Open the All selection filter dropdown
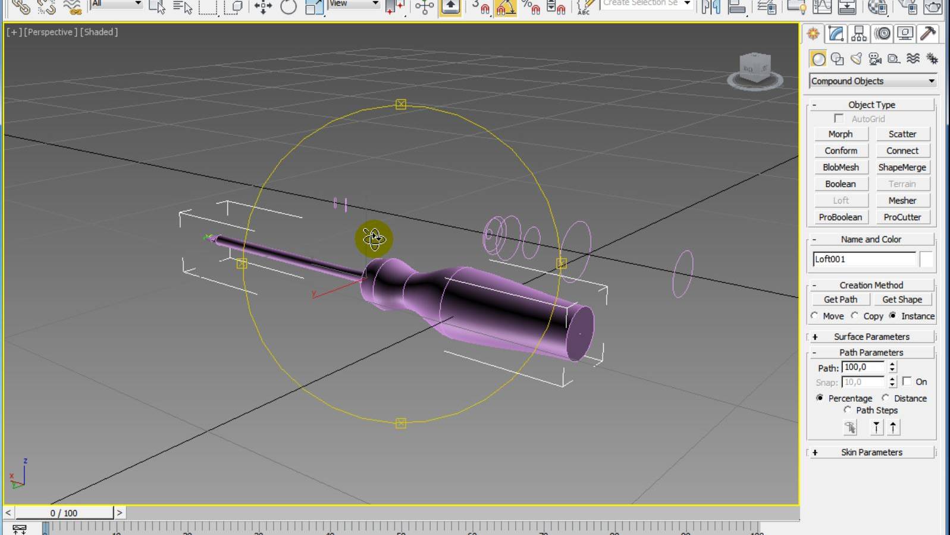The height and width of the screenshot is (535, 950). 116,4
